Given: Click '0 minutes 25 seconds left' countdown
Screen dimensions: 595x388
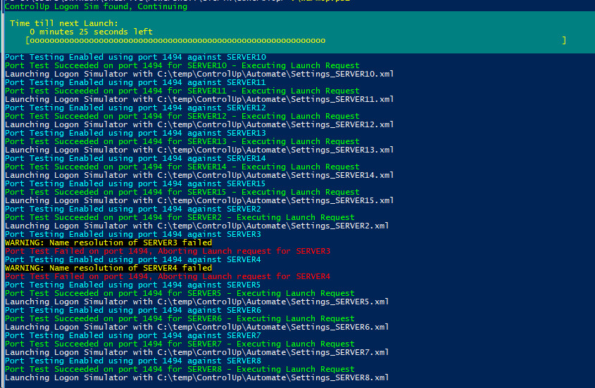Looking at the screenshot, I should [91, 32].
